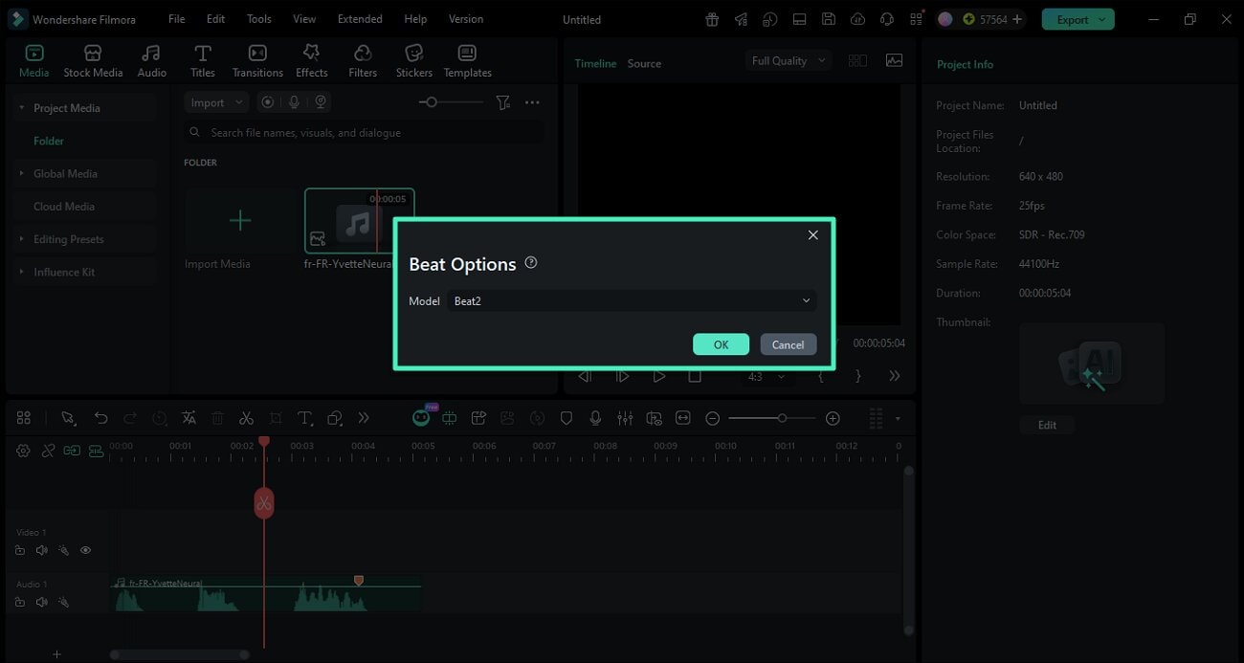Open the audio mixer icon
1244x663 pixels.
(x=625, y=418)
